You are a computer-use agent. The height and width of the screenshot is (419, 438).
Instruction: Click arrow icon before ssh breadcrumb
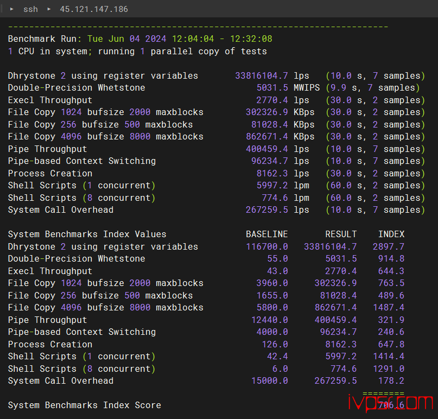tap(12, 9)
